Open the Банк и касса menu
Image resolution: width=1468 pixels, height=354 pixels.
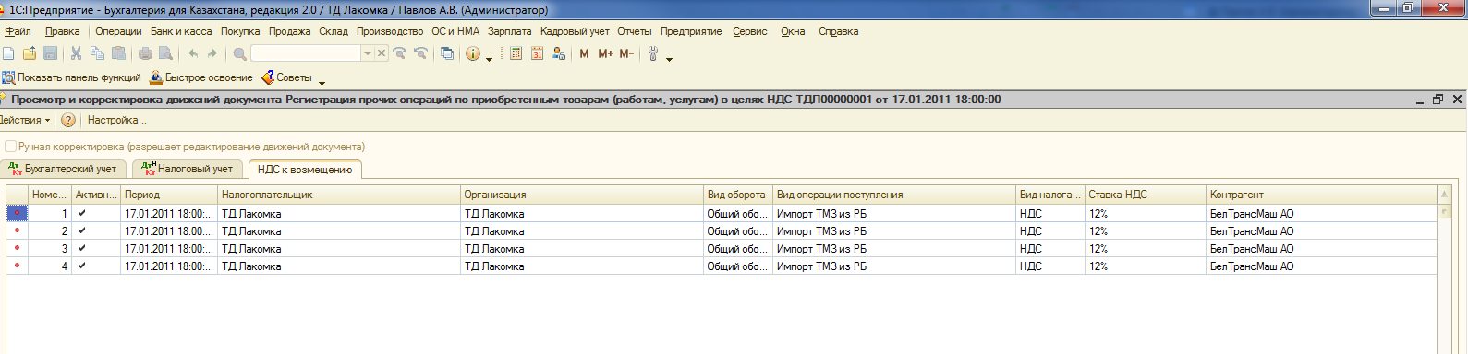[181, 31]
